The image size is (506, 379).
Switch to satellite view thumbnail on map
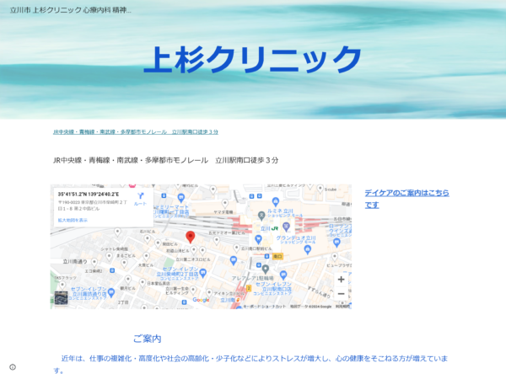pos(61,298)
